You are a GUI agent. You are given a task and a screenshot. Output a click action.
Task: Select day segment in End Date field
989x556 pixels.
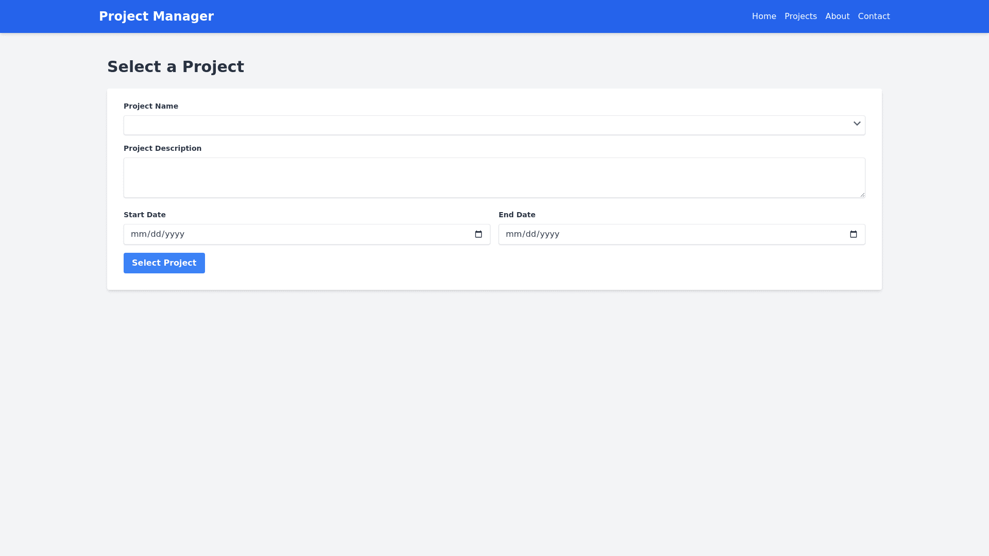coord(530,234)
